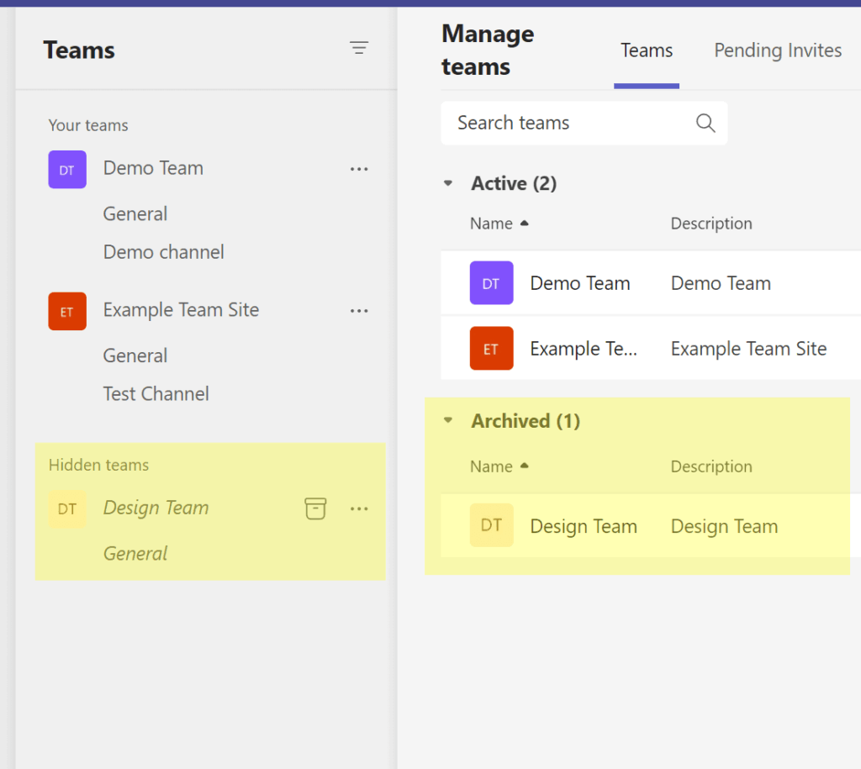Click Description header in Active section

tap(711, 224)
